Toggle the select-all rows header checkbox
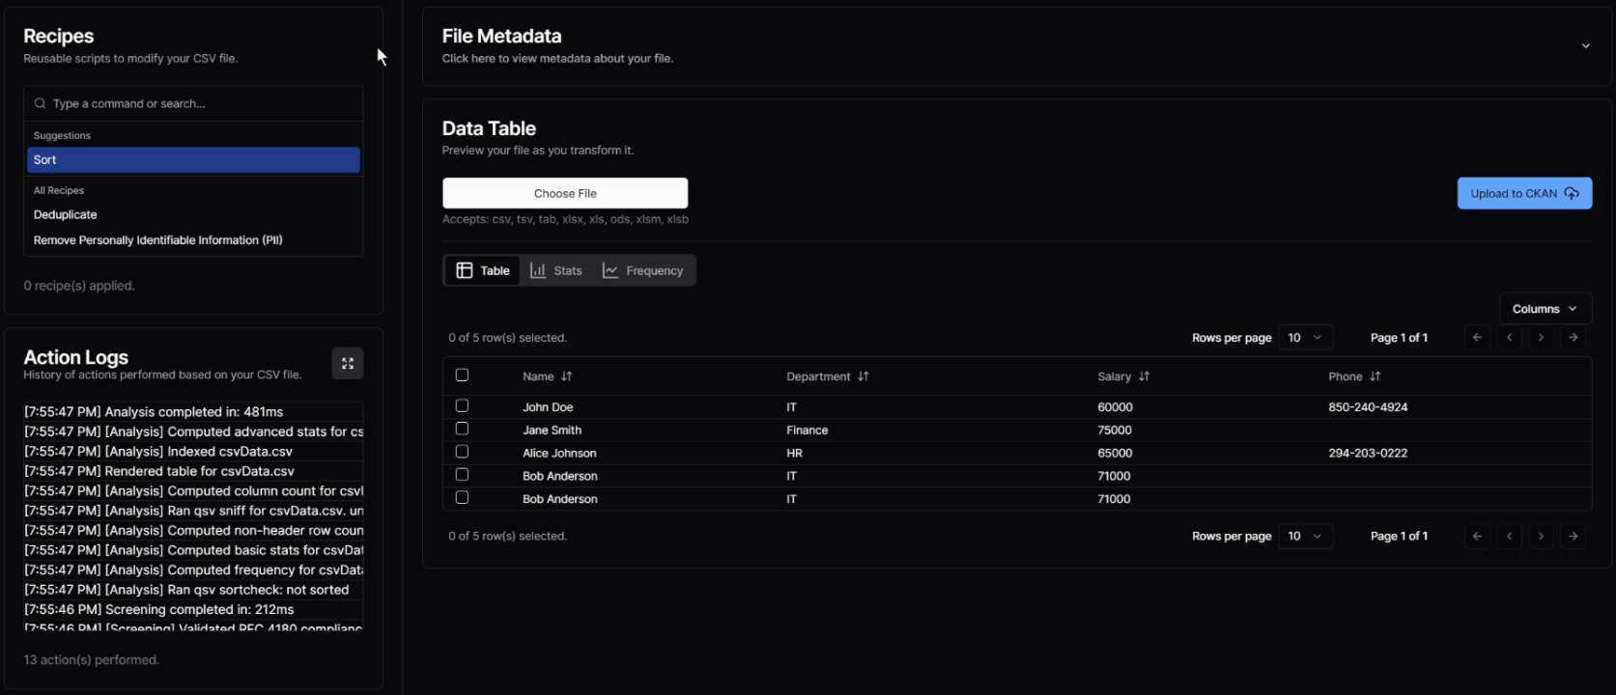The height and width of the screenshot is (695, 1616). pyautogui.click(x=462, y=375)
